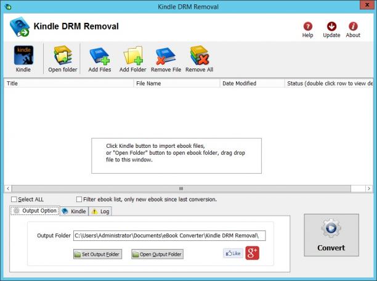Remove All books from the list
377x281 pixels.
[x=200, y=59]
